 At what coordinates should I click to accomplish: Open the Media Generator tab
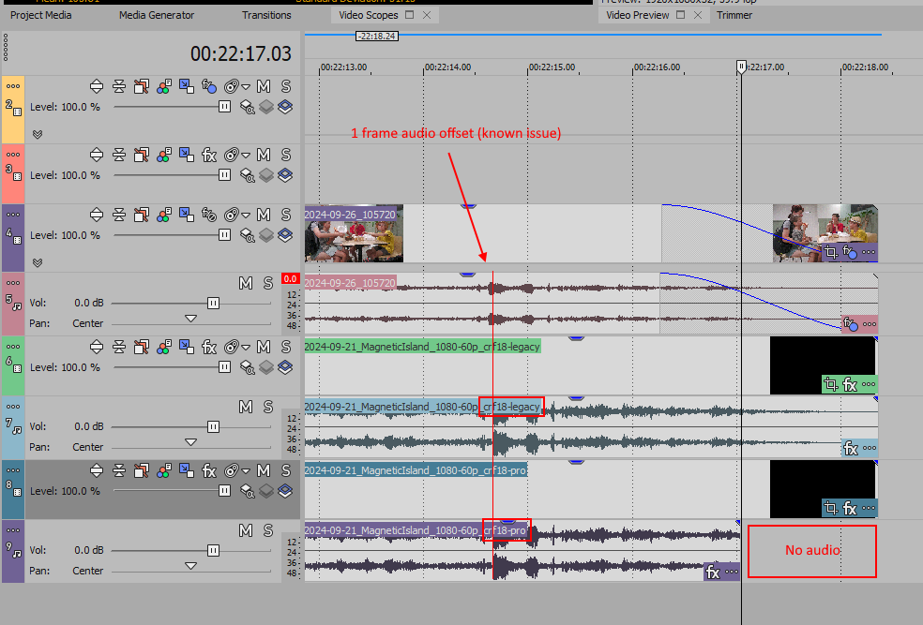[x=157, y=15]
